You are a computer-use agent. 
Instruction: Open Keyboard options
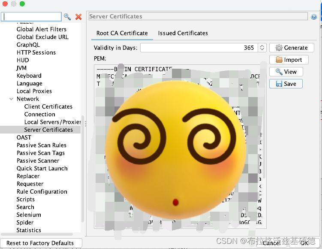coord(29,76)
